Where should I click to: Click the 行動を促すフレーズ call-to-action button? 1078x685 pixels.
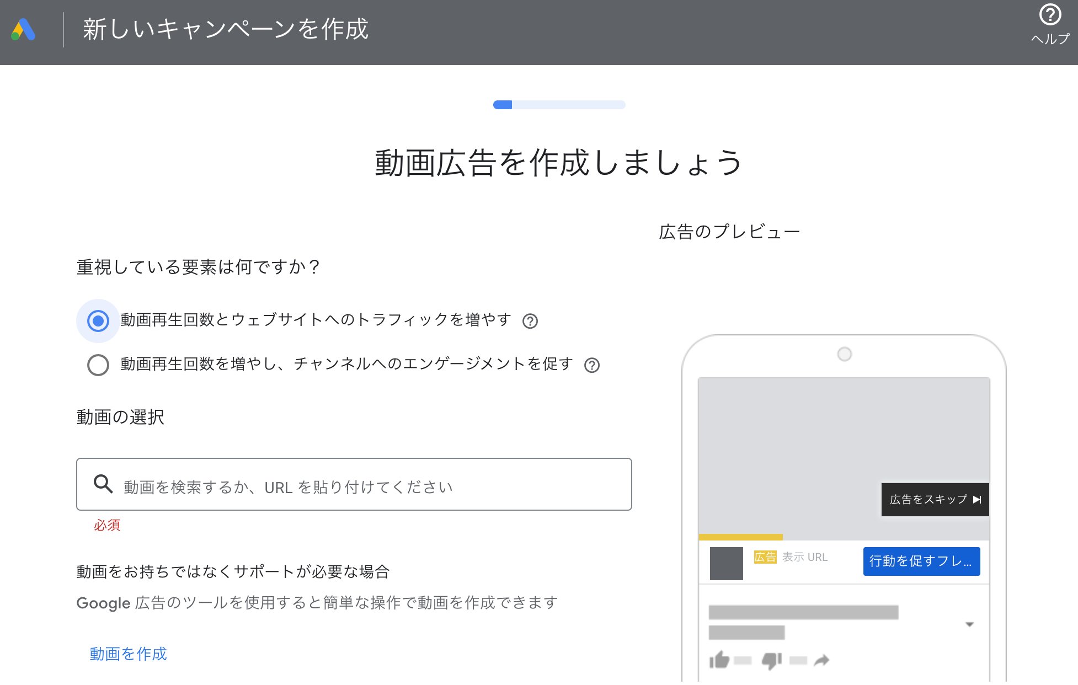coord(921,561)
